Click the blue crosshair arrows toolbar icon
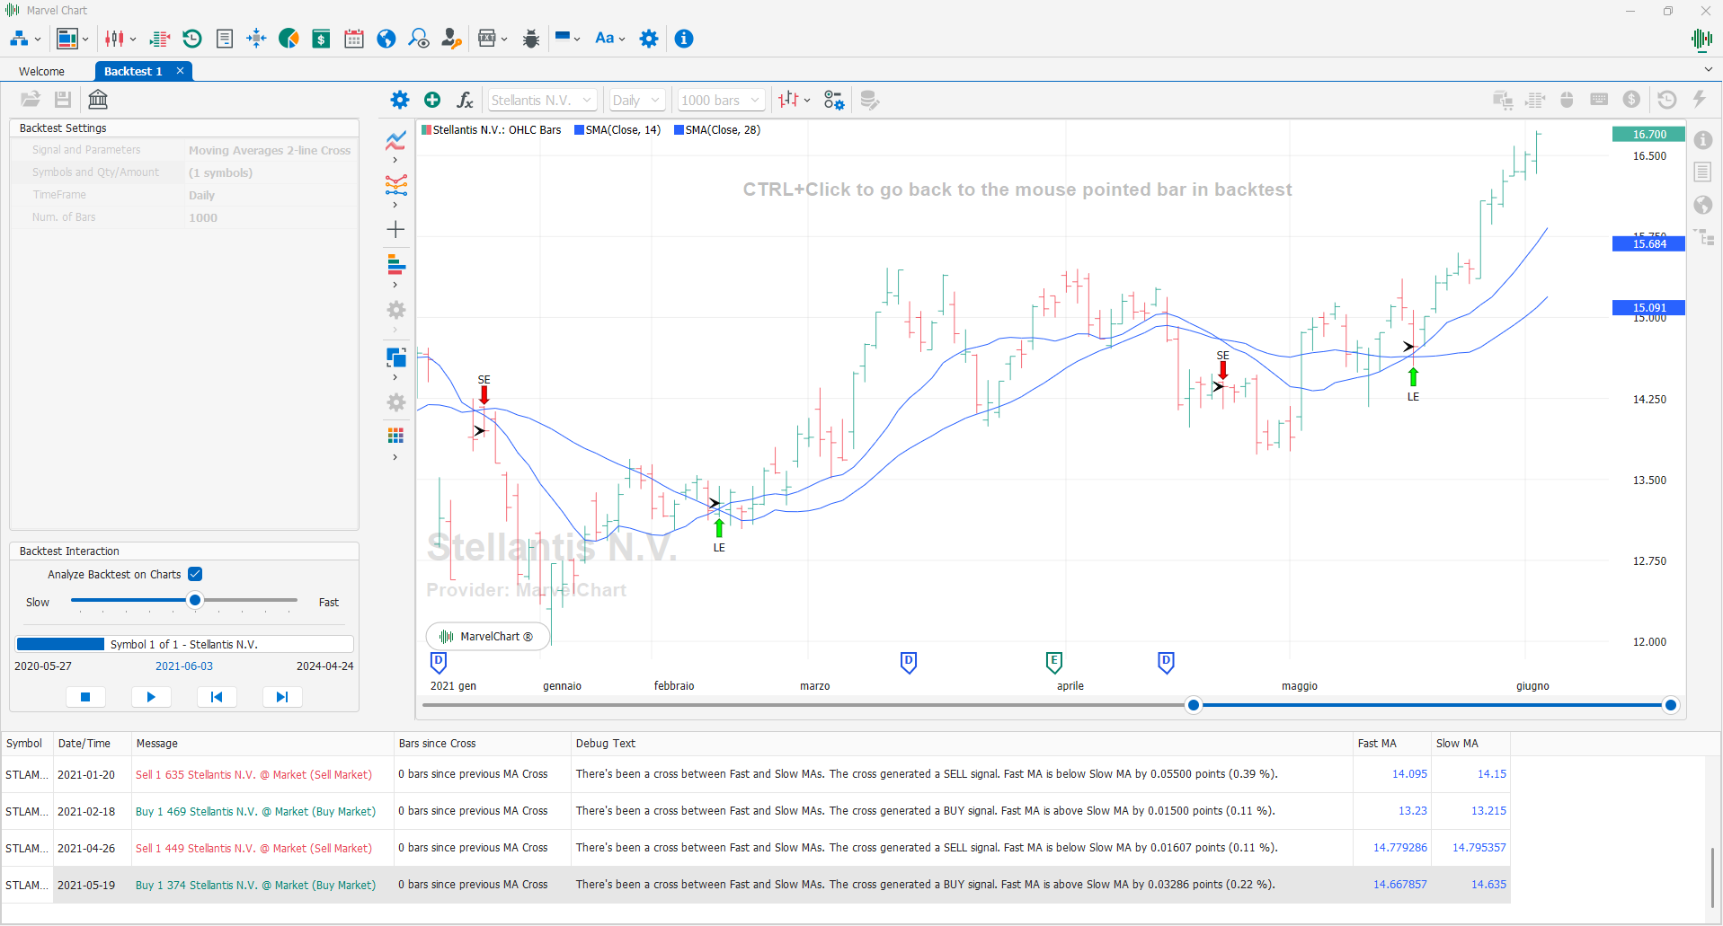The image size is (1723, 926). (x=257, y=39)
